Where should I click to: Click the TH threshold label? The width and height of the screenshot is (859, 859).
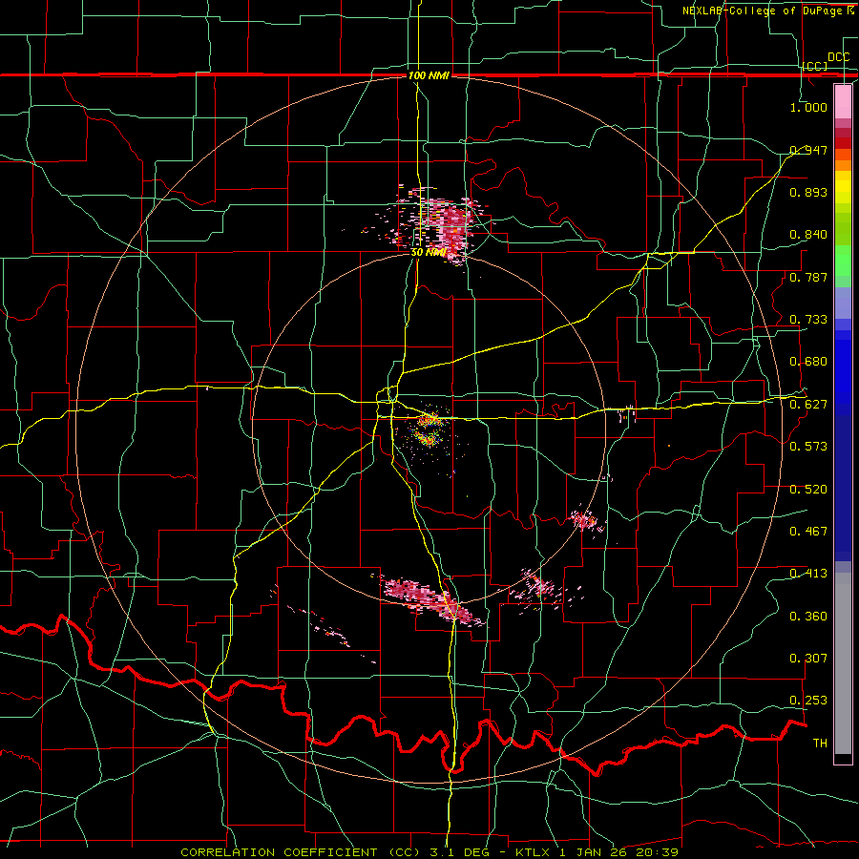point(820,743)
